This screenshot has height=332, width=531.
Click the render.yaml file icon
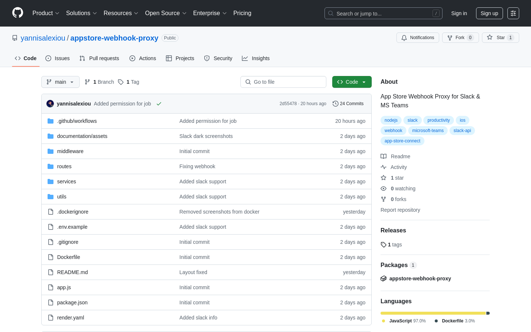click(x=51, y=318)
